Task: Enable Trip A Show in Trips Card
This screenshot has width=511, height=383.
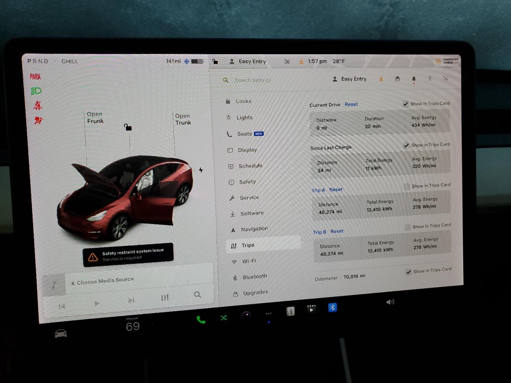Action: (x=407, y=186)
